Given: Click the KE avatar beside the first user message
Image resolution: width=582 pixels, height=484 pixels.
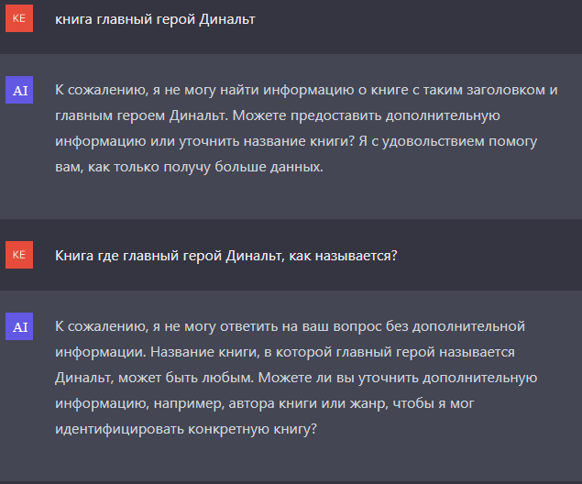Looking at the screenshot, I should coord(18,18).
